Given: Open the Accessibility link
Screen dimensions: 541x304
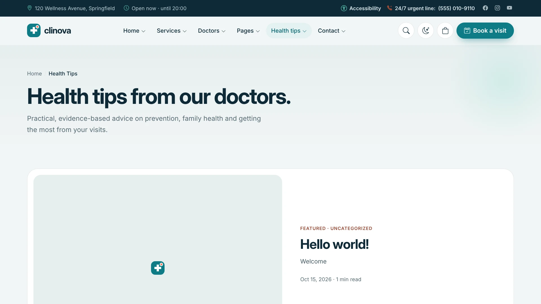Looking at the screenshot, I should pos(361,8).
